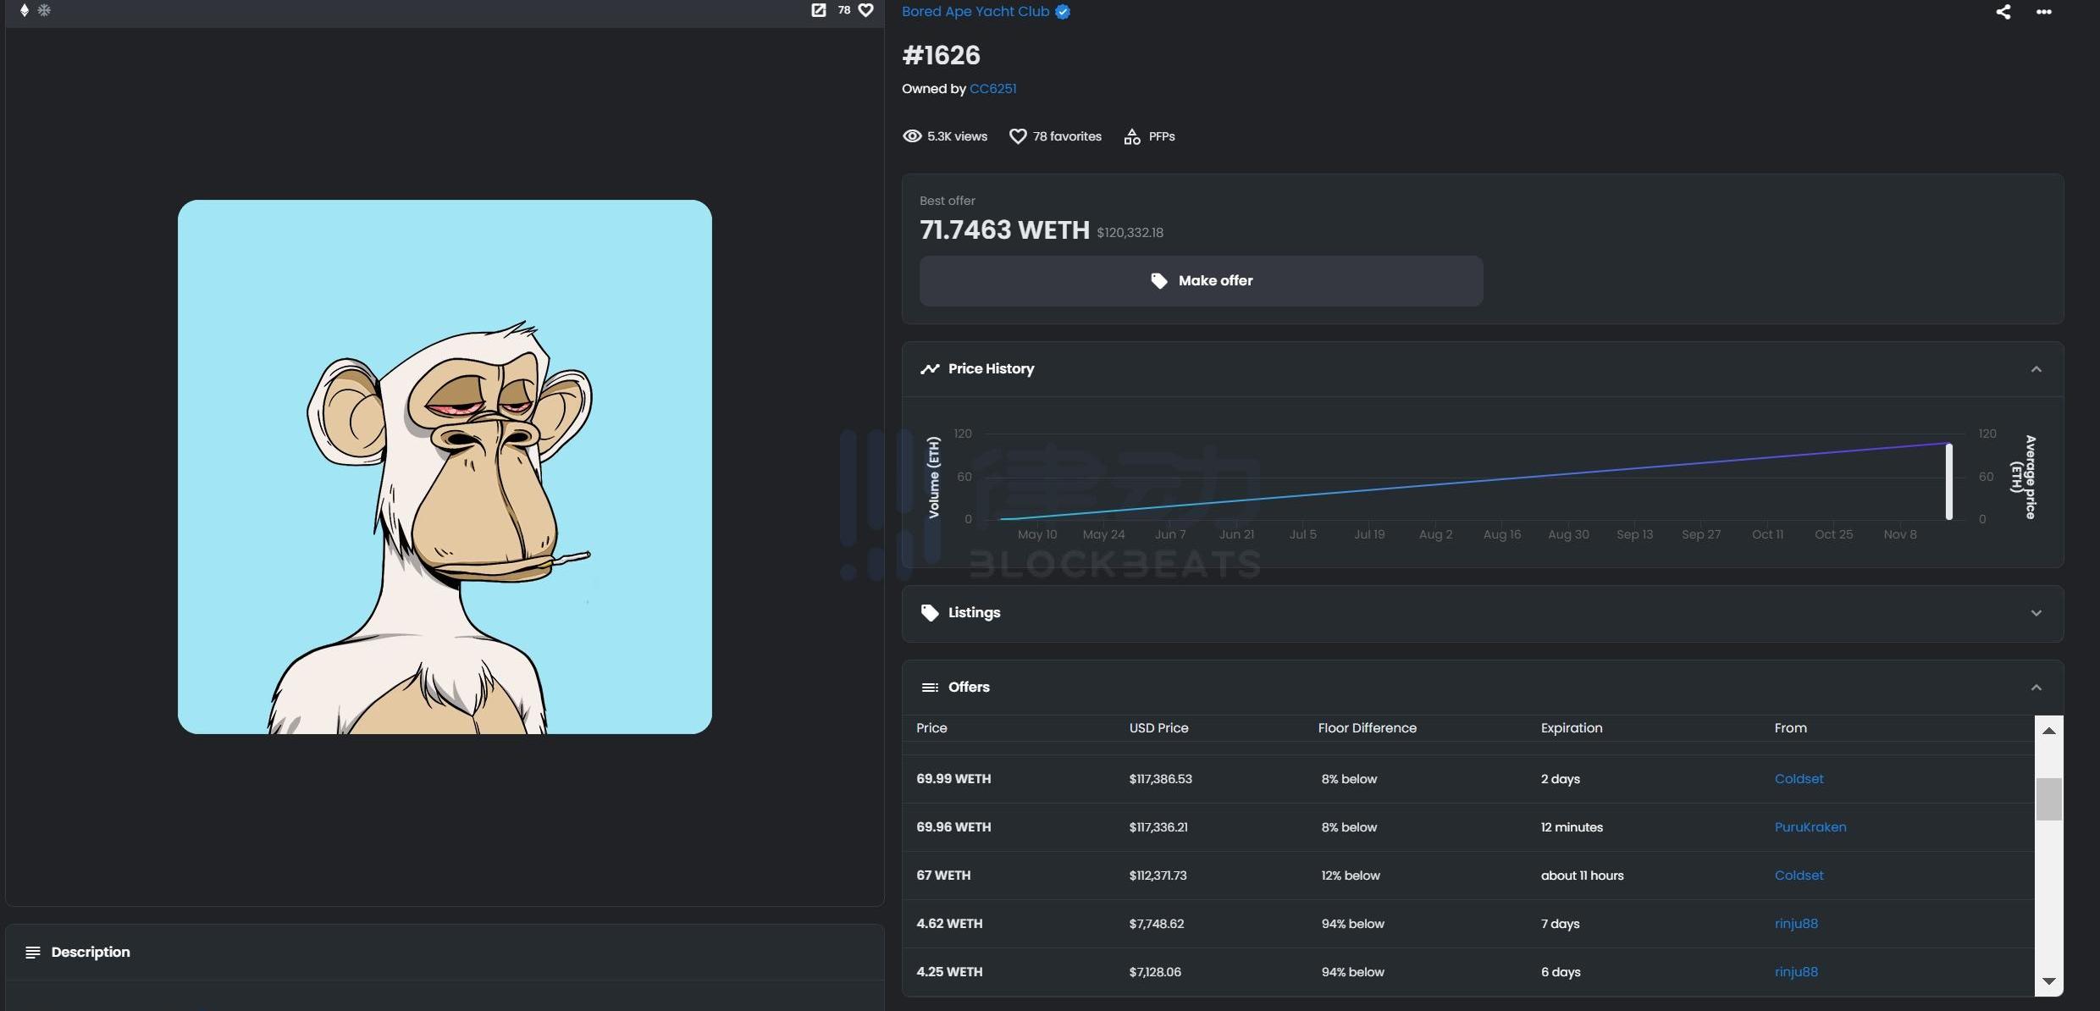Click the Ethereum icon above the image
Viewport: 2100px width, 1011px height.
pos(25,10)
